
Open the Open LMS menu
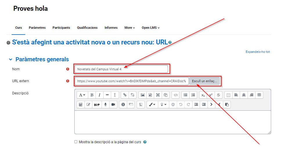150,28
